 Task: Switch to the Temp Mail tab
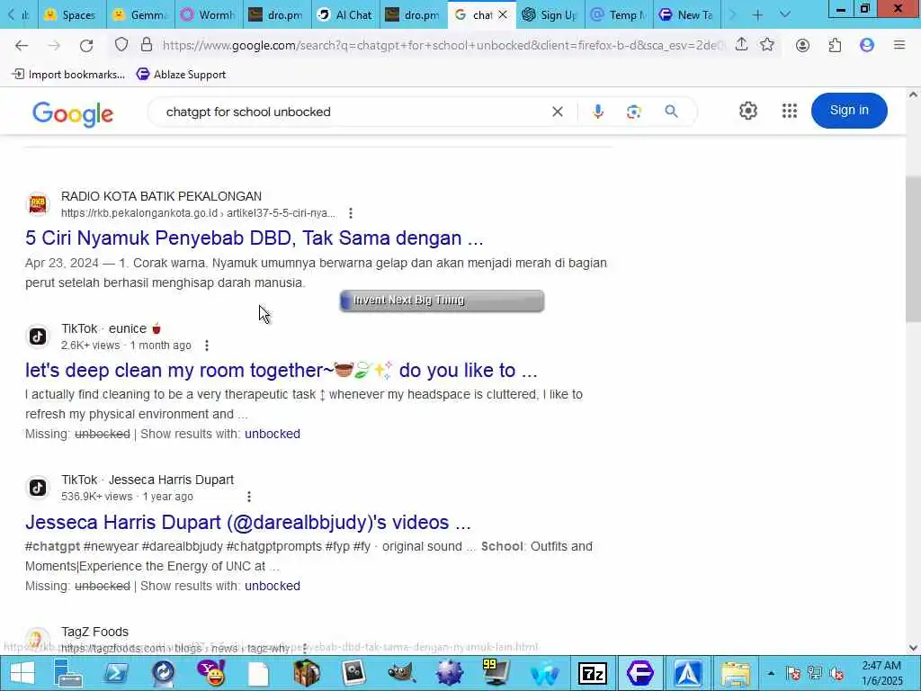click(619, 14)
